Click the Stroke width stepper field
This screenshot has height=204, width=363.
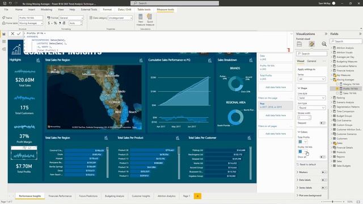(304, 118)
